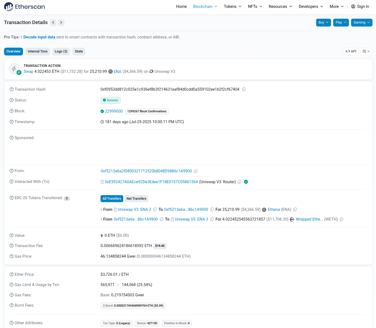Open the Internal Txns tab

[37, 51]
